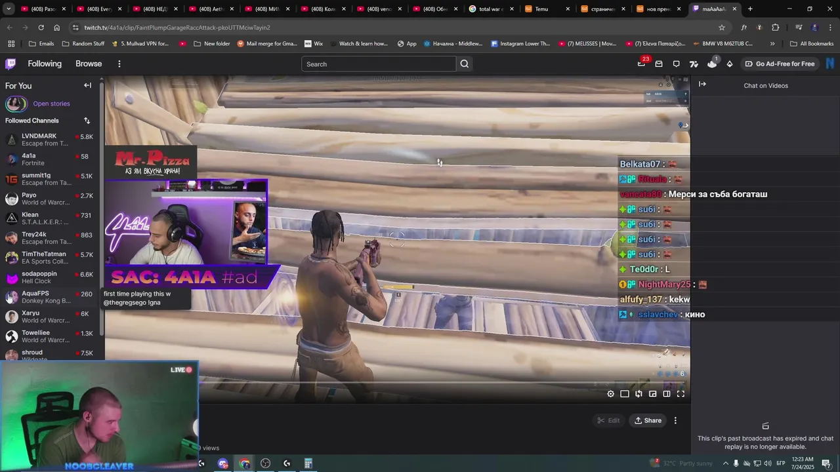Reload the browser page
This screenshot has height=472, width=840.
pos(41,28)
